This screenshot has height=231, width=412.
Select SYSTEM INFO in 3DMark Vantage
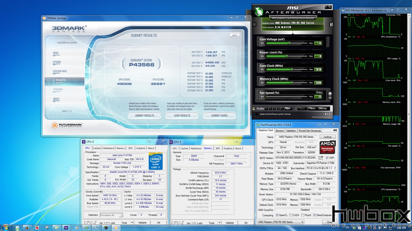pyautogui.click(x=60, y=71)
